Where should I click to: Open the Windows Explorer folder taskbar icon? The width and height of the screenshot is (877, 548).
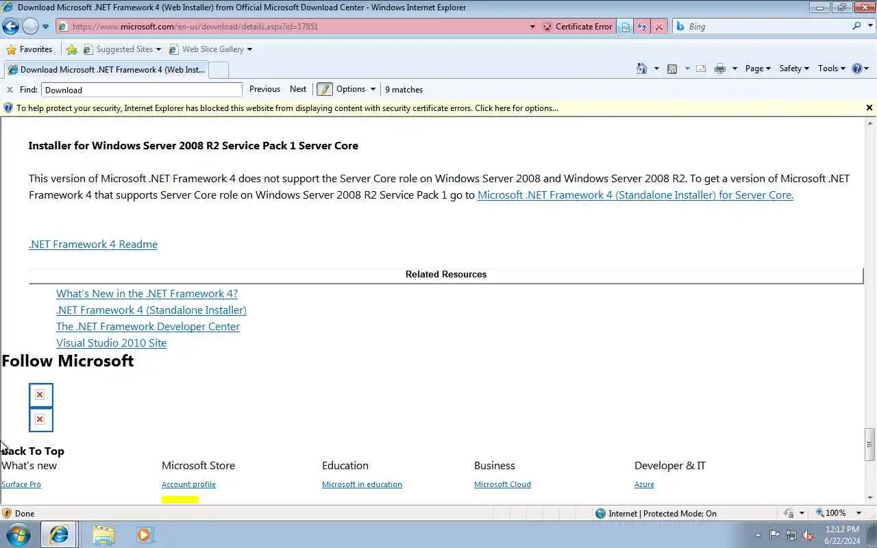[103, 534]
